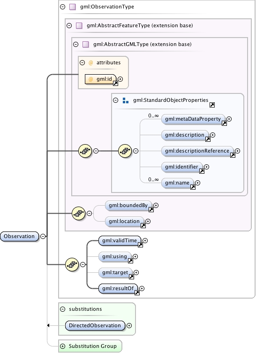Collapse gml:AbstractFeatureType extension base
This screenshot has width=256, height=354.
(69, 25)
